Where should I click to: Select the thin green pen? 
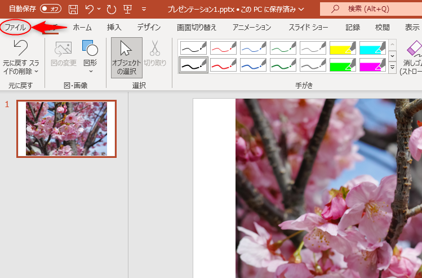[x=283, y=48]
